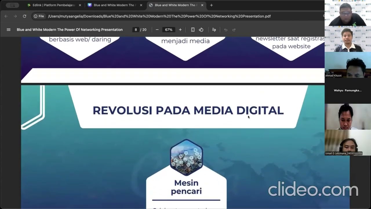Go forward in browser history
Screen dimensions: 371x209
[x=15, y=16]
